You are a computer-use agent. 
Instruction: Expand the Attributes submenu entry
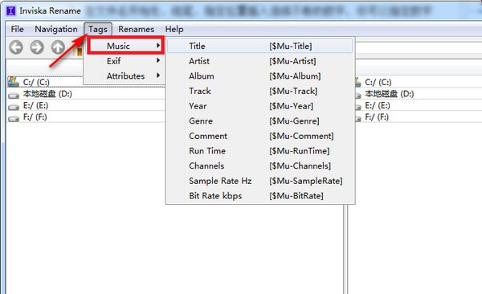pos(125,76)
